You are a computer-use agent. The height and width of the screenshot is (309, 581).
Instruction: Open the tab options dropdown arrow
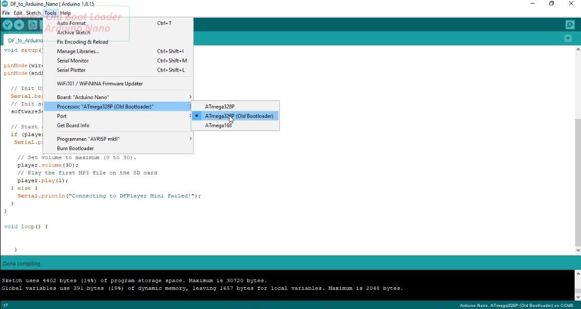click(568, 38)
